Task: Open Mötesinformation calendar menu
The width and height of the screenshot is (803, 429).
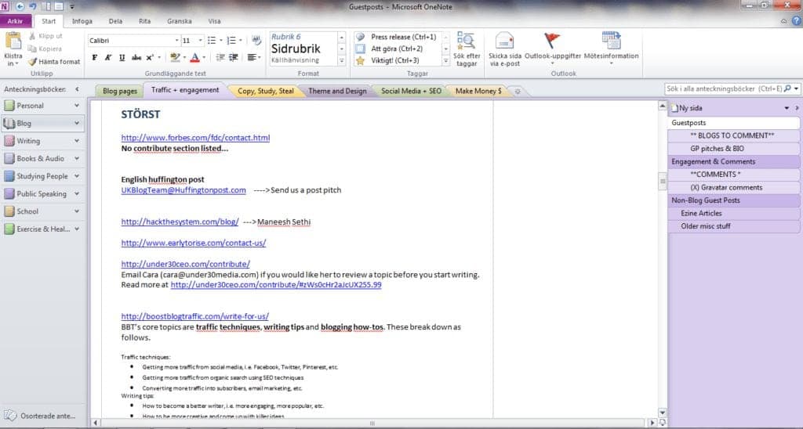Action: point(611,49)
